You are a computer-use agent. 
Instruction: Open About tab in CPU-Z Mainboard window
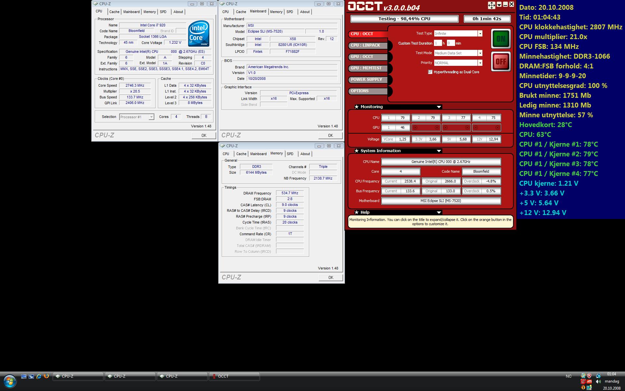(x=305, y=12)
